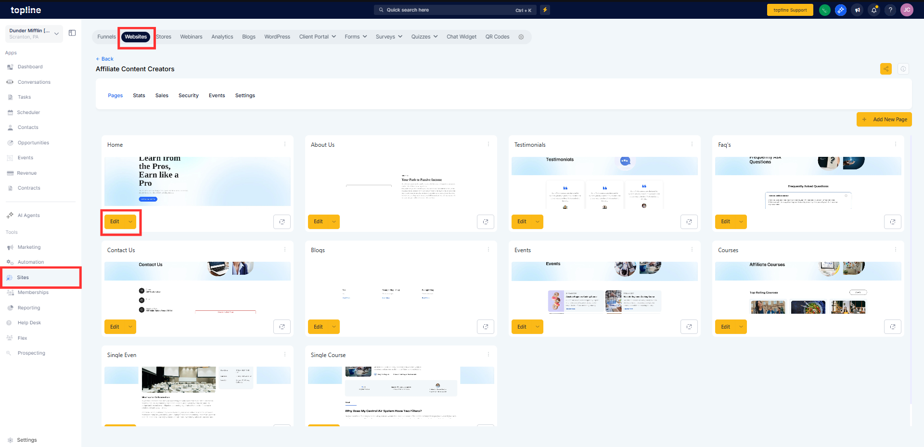Open the Edit dropdown arrow on Home page
Image resolution: width=924 pixels, height=447 pixels.
coord(130,222)
